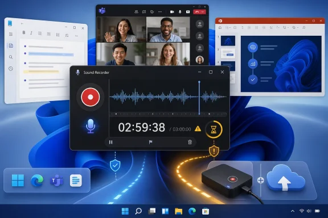
Task: Click the search magnifier in PowerPoint toolbar
Action: (304, 28)
